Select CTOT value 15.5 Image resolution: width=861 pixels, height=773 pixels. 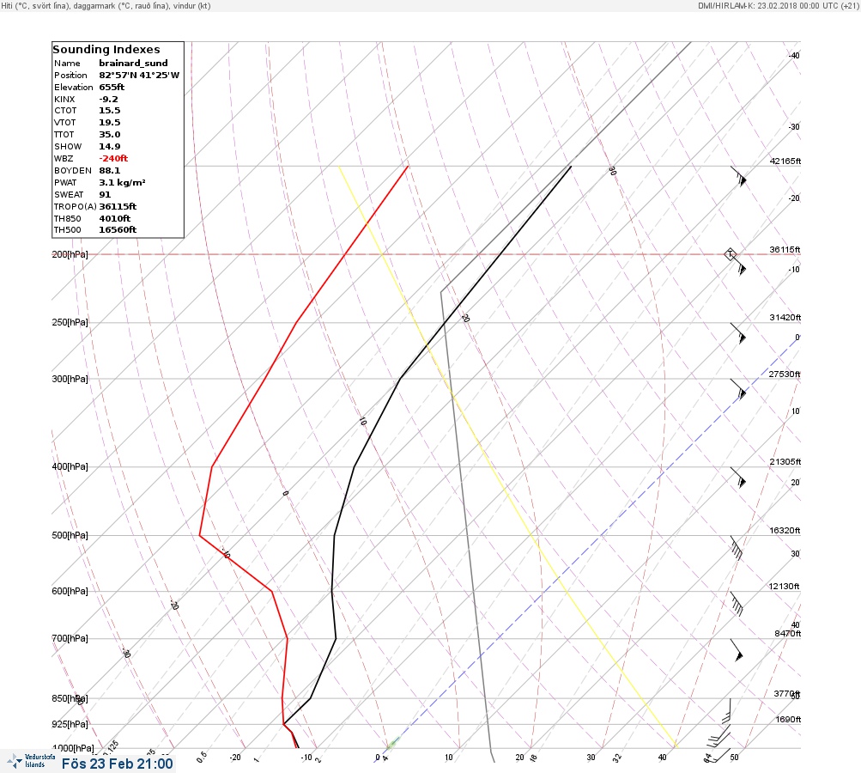(109, 111)
